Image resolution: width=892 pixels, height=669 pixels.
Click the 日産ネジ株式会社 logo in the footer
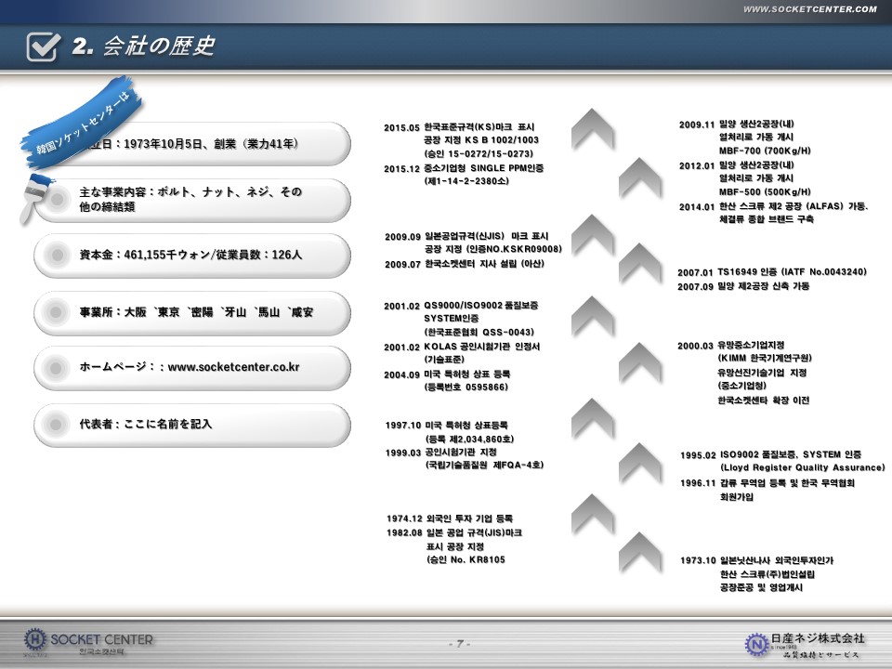click(806, 642)
